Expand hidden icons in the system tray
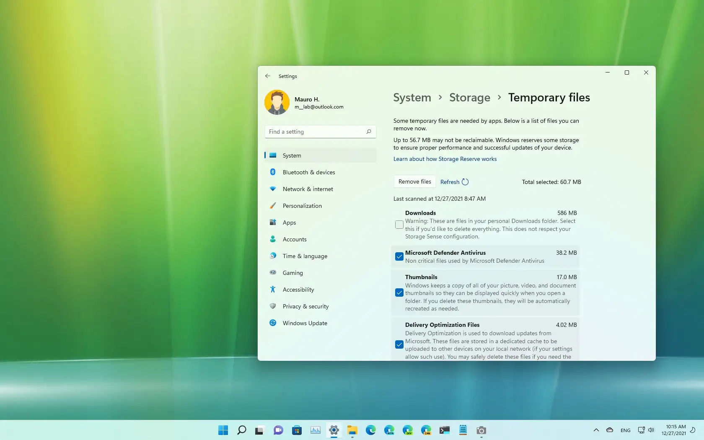This screenshot has width=704, height=440. [x=596, y=430]
